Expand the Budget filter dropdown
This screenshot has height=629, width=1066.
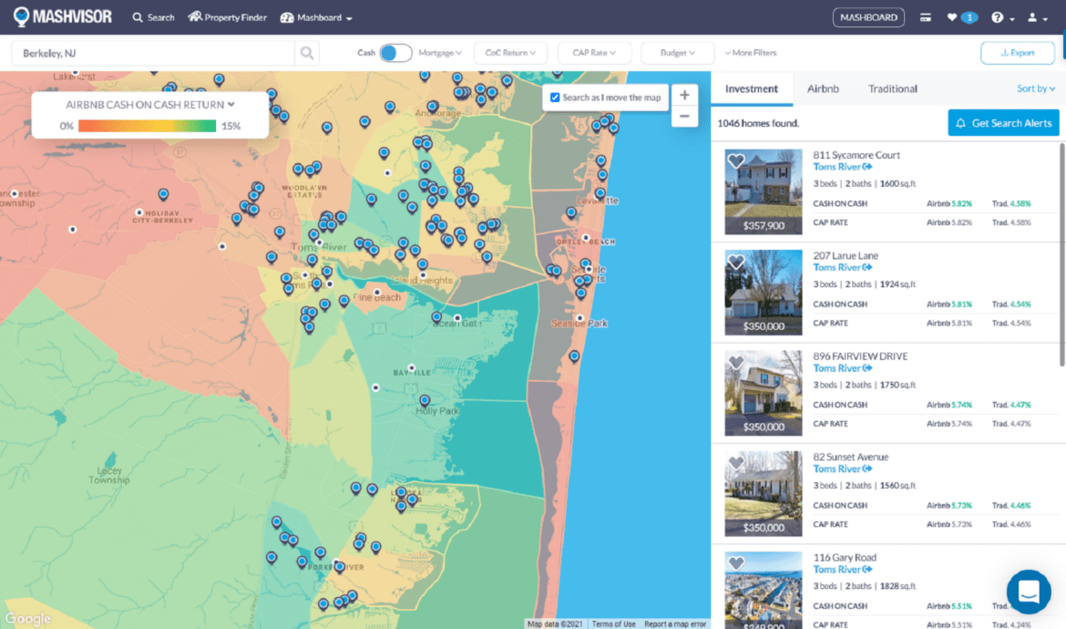coord(678,53)
